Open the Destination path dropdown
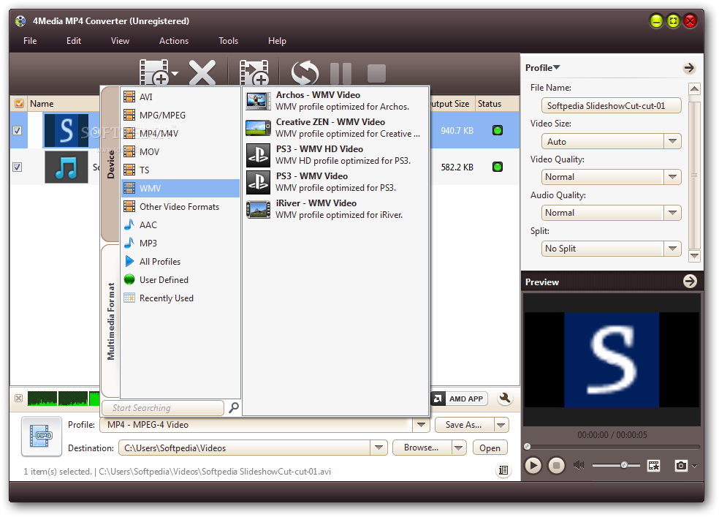Viewport: 719px width, 517px height. click(378, 448)
